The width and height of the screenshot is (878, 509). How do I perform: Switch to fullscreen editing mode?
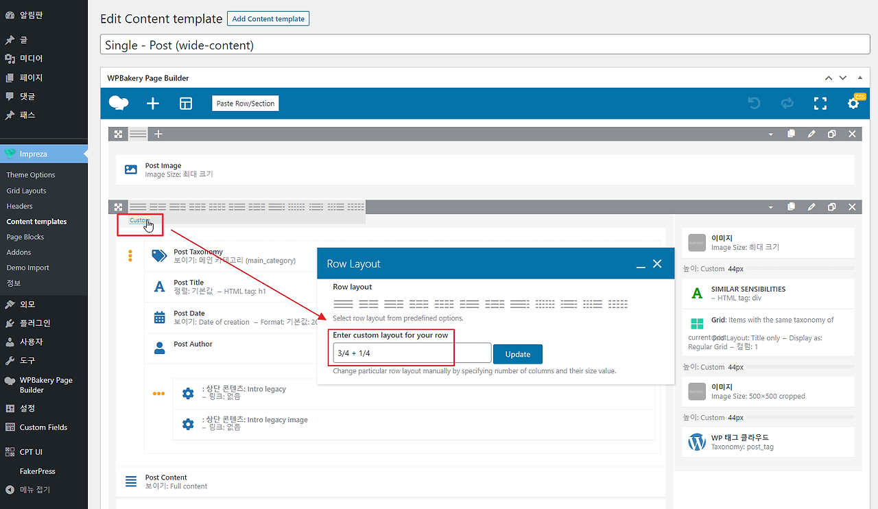[820, 104]
